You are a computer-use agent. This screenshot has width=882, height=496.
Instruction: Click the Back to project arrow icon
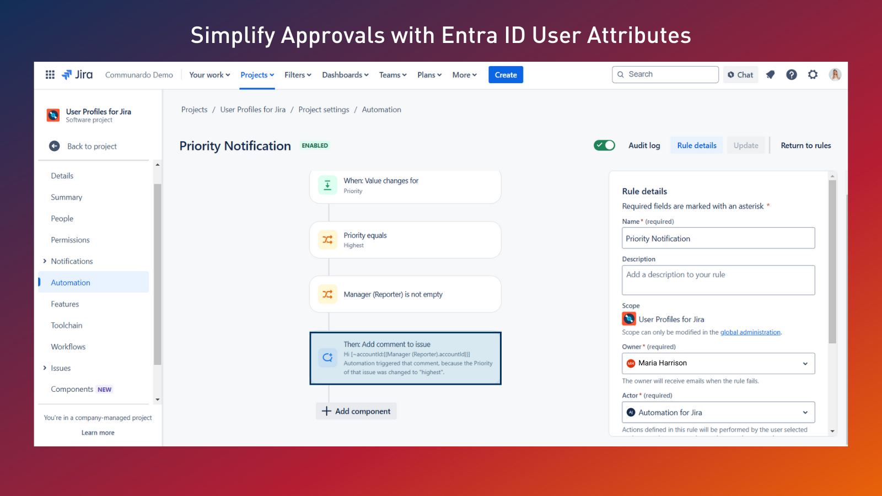[55, 146]
